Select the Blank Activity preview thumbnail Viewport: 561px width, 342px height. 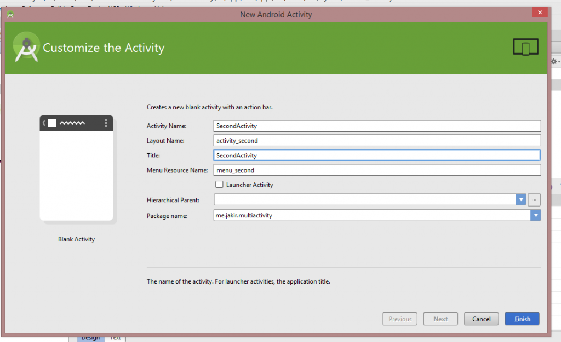pos(77,168)
